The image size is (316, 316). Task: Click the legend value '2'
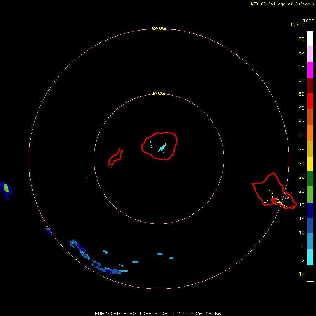pos(303,261)
